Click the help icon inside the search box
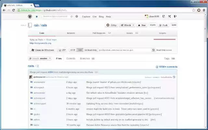 coord(71,17)
